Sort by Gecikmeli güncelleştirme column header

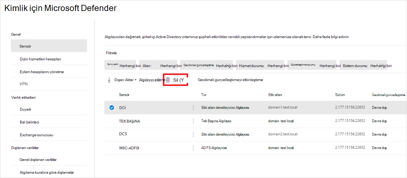389,95
